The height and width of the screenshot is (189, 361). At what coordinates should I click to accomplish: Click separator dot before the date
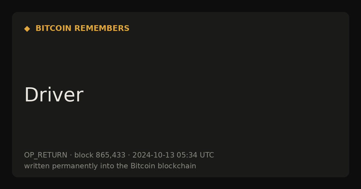click(129, 155)
